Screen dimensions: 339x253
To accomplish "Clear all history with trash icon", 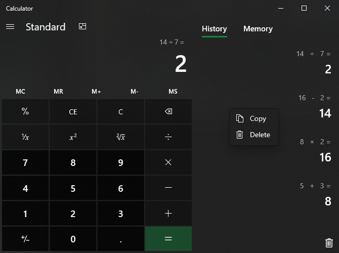I will (x=329, y=243).
